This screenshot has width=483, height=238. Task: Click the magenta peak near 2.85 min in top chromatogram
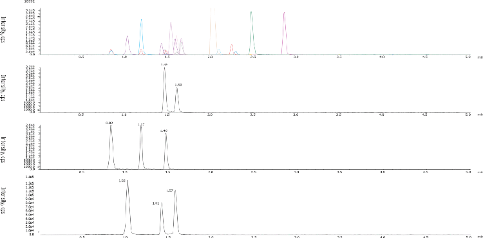point(284,33)
